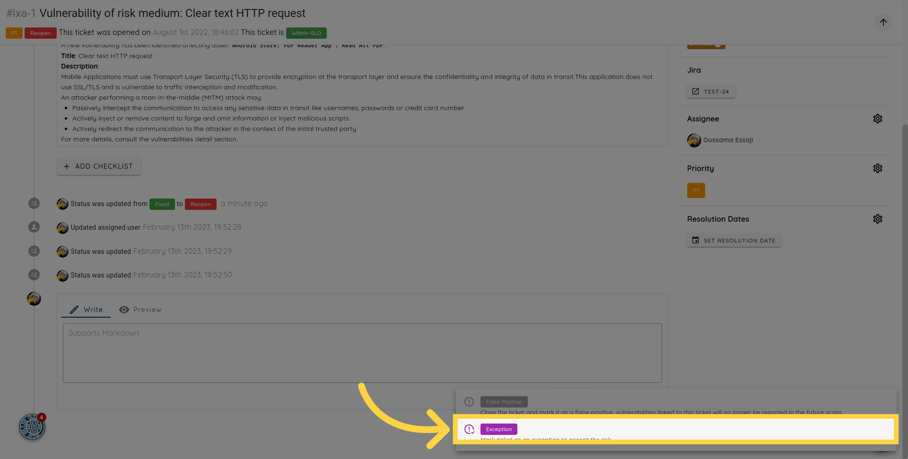The image size is (908, 459).
Task: Open Assignee settings gear
Action: pos(877,119)
